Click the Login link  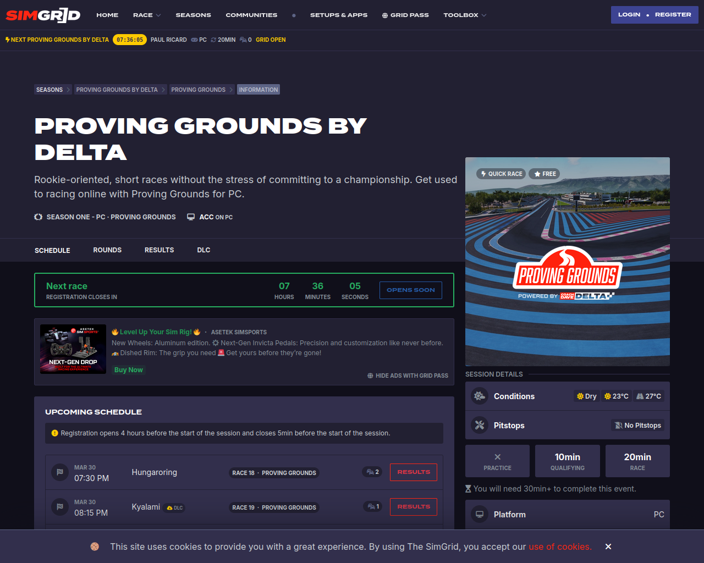pyautogui.click(x=629, y=14)
